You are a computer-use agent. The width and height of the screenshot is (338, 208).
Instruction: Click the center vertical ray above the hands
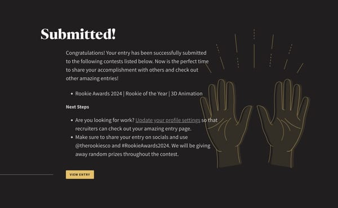(254, 48)
